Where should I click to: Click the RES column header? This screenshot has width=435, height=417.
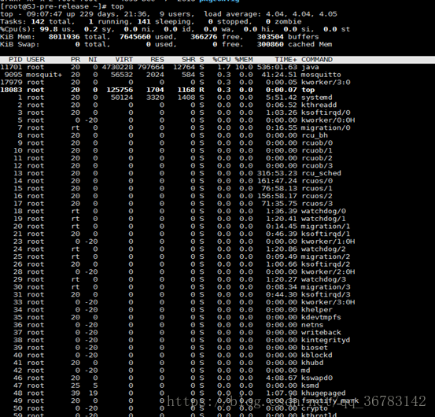(157, 60)
